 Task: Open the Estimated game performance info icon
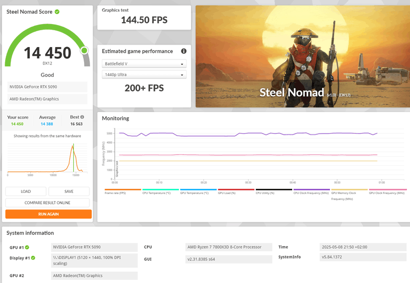coord(184,51)
